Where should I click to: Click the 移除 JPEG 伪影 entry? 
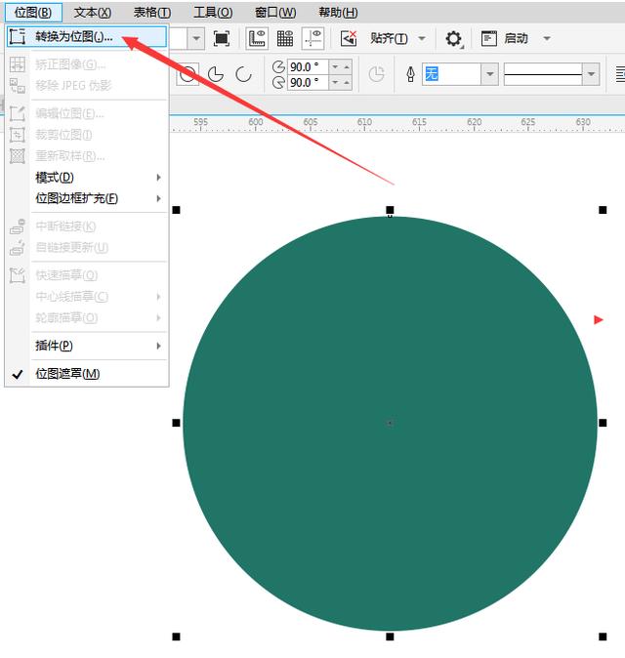pos(87,86)
